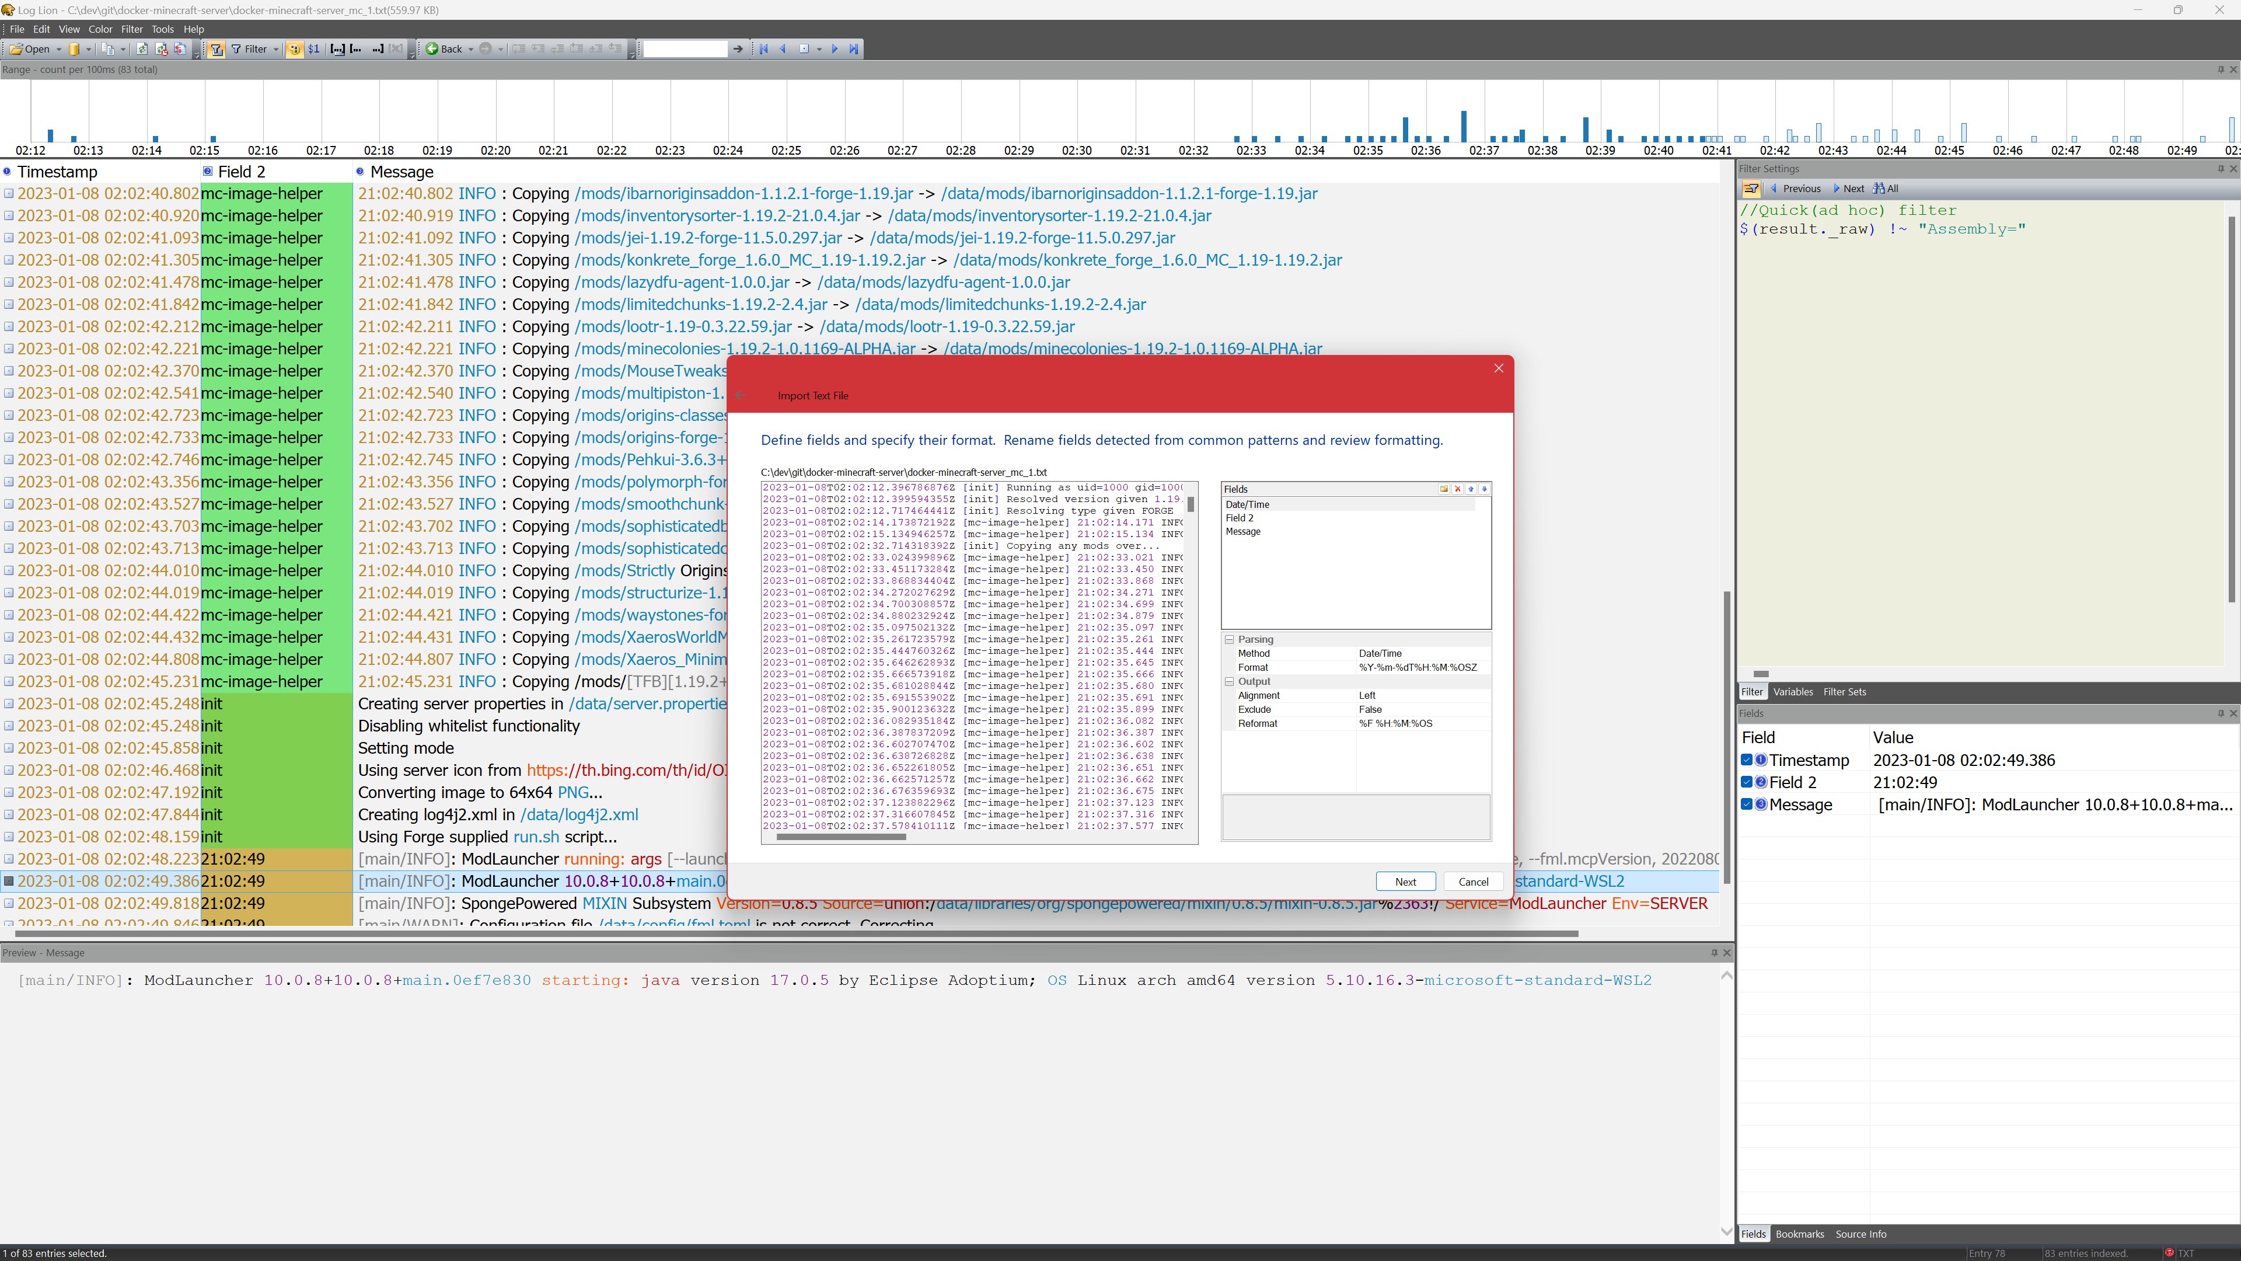
Task: Toggle bookmark box on selected row 02:02:49.386
Action: [x=9, y=881]
